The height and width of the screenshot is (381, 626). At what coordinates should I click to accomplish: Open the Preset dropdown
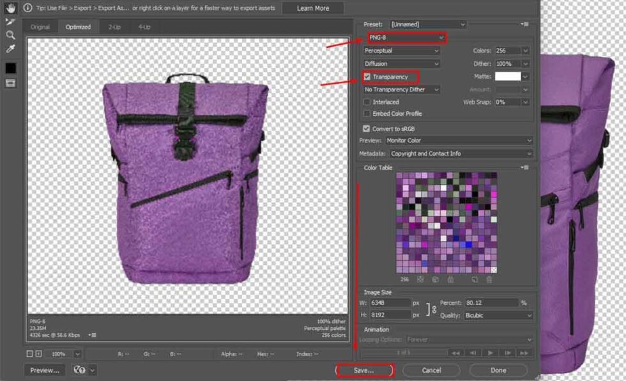point(427,24)
